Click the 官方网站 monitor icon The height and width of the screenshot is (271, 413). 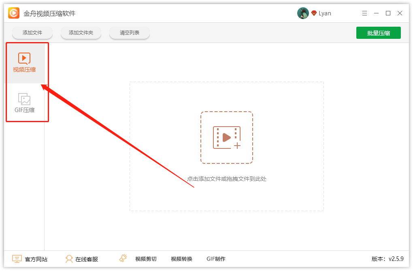point(17,259)
